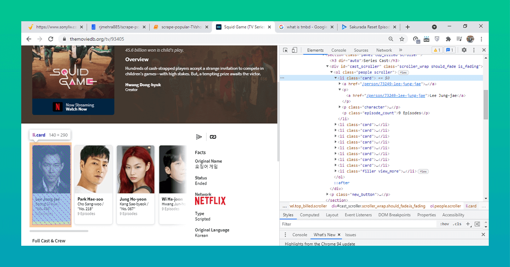510x267 pixels.
Task: Expand the p class character node
Action: [340, 107]
